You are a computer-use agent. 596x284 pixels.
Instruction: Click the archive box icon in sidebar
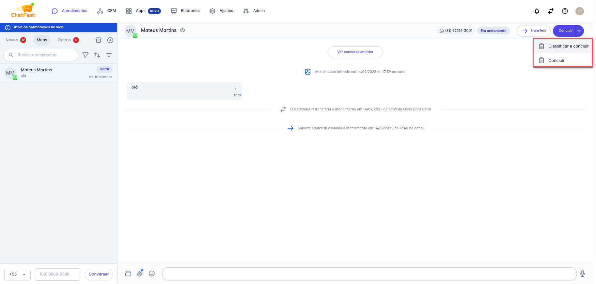click(98, 40)
